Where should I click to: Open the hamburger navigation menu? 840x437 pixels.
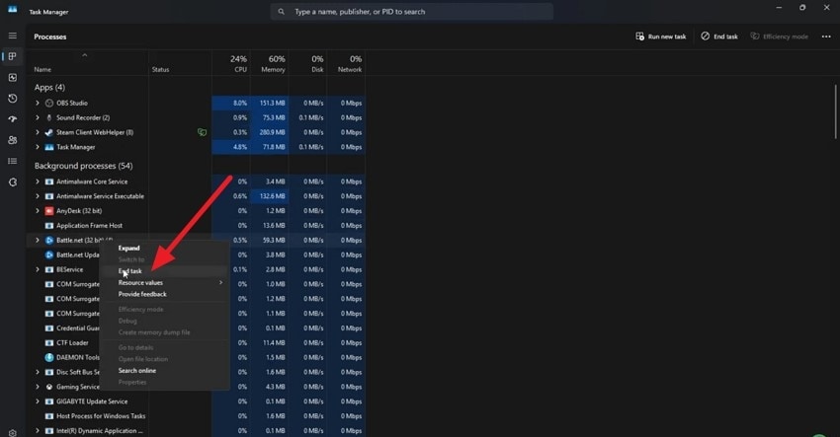click(x=12, y=36)
